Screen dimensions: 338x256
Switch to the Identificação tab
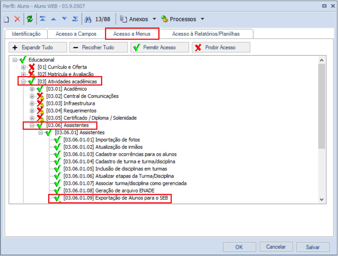26,34
